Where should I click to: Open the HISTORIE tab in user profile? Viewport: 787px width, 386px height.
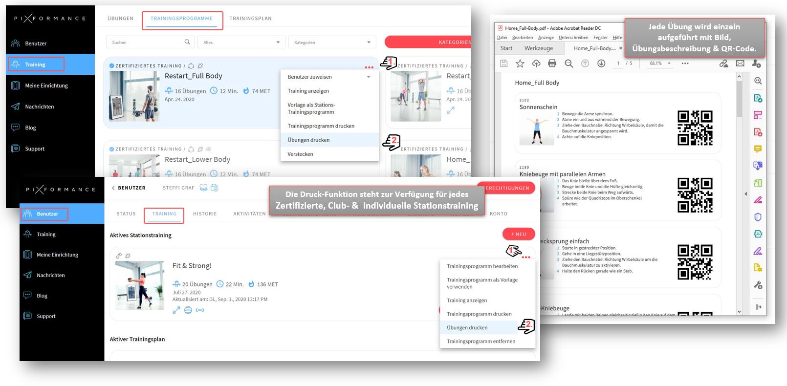(x=205, y=214)
